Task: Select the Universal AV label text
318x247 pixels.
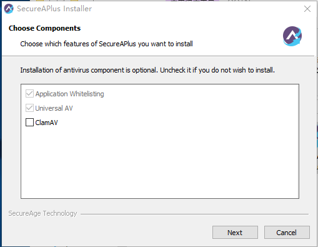Action: point(54,108)
